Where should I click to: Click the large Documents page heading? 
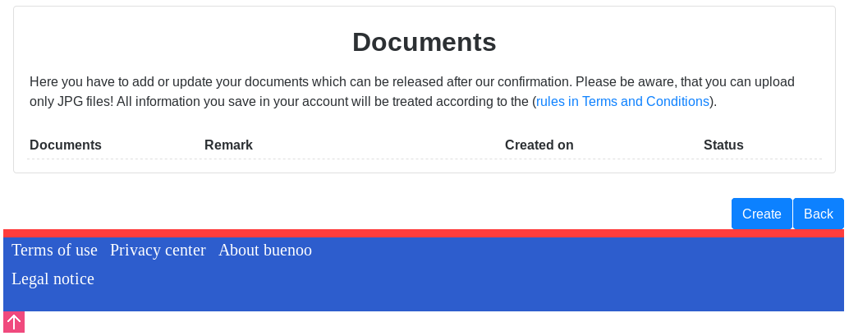[424, 42]
